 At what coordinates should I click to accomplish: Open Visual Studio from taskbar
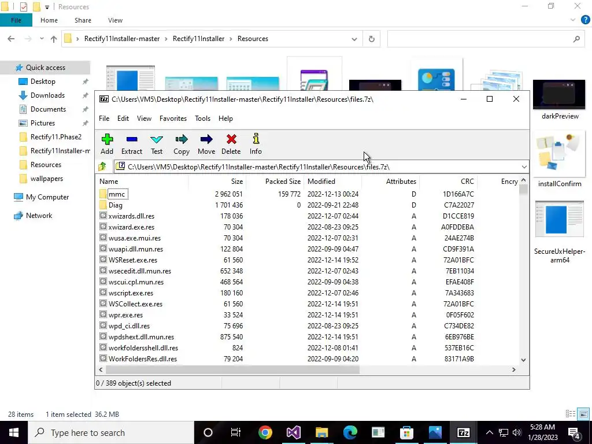tap(293, 432)
